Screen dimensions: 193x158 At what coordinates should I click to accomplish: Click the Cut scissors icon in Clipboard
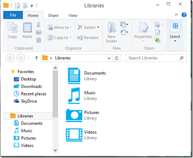pyautogui.click(x=38, y=25)
